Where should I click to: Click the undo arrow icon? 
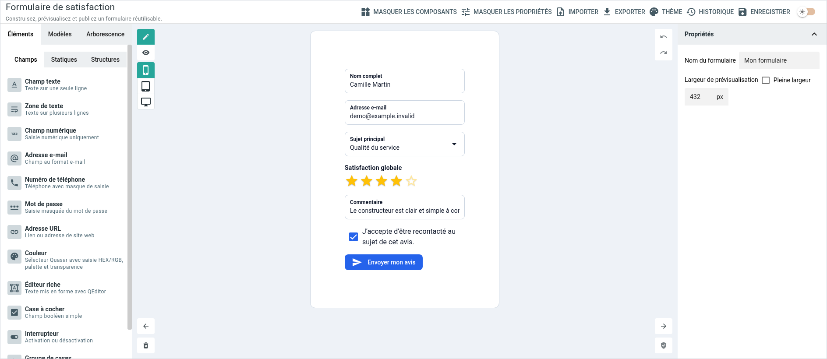tap(664, 37)
